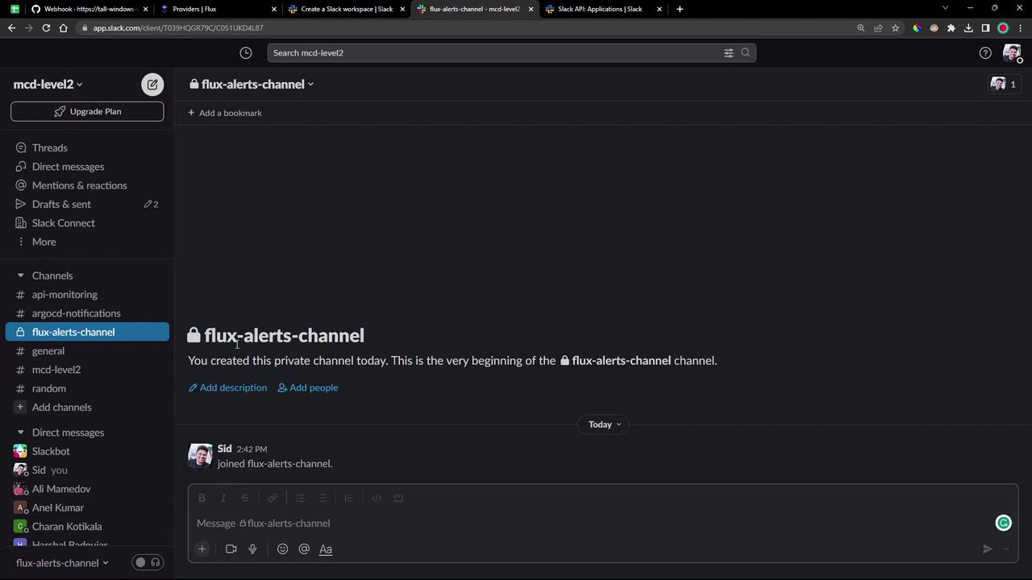Open browser extensions puzzle icon
The width and height of the screenshot is (1032, 580).
tap(951, 28)
